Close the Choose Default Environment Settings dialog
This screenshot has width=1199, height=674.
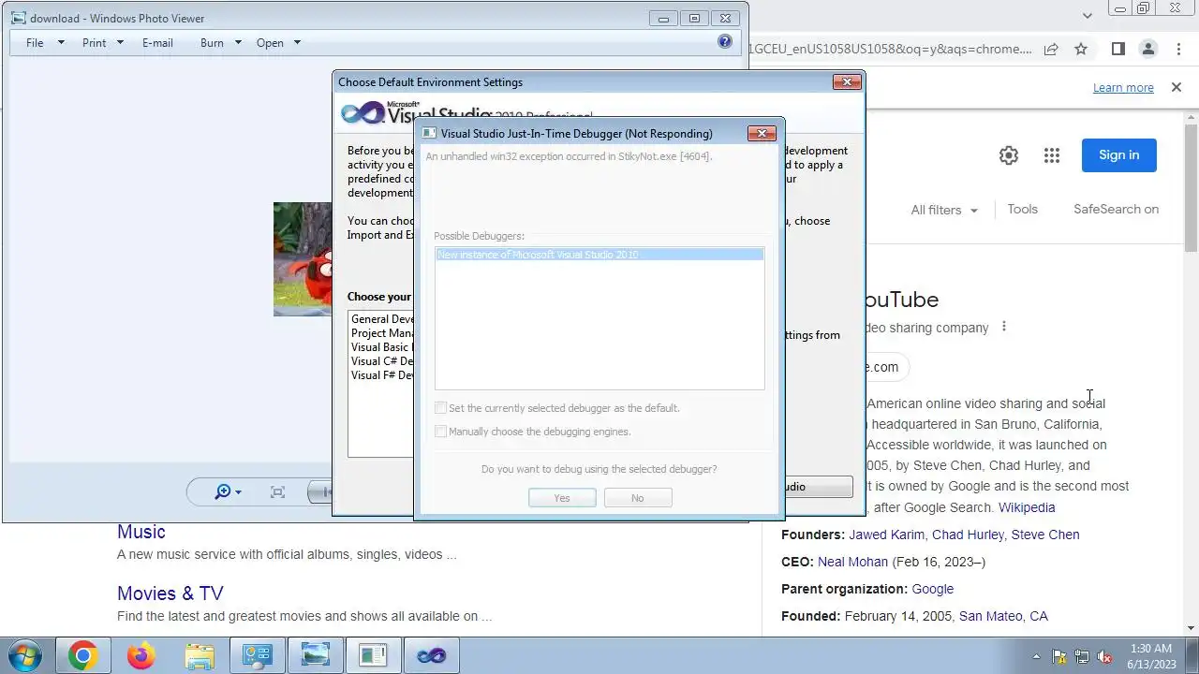click(847, 82)
